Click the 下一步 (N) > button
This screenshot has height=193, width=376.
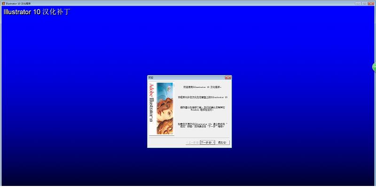(207, 142)
